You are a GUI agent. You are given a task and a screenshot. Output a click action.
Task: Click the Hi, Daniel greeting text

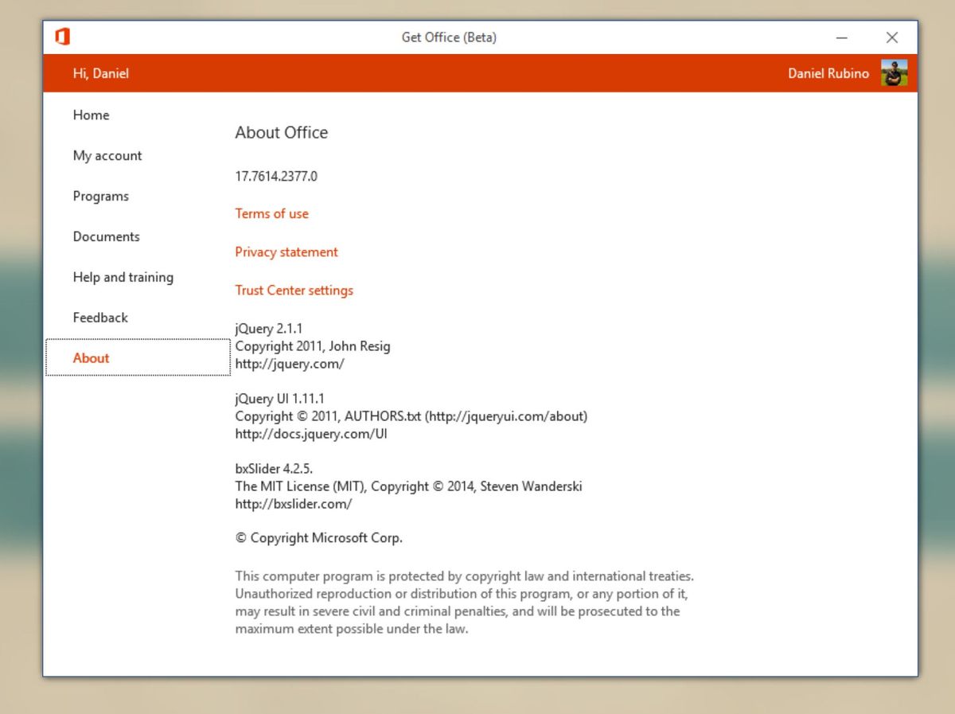click(100, 73)
